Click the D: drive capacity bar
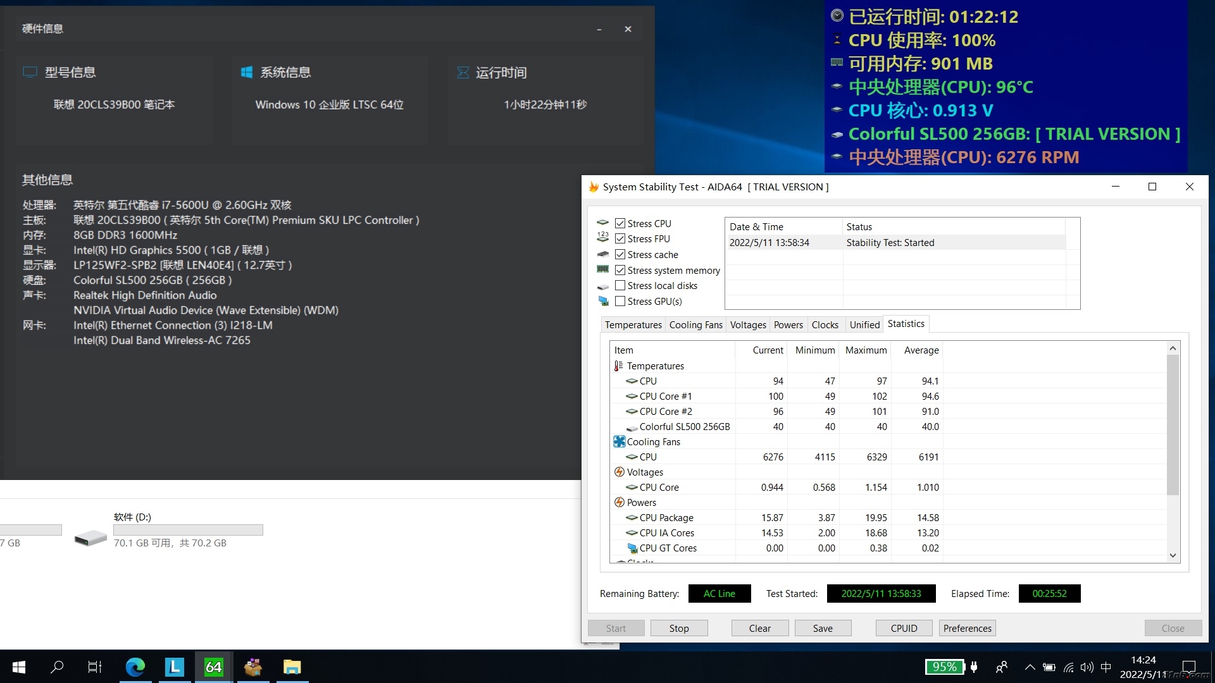The height and width of the screenshot is (683, 1215). (x=188, y=530)
